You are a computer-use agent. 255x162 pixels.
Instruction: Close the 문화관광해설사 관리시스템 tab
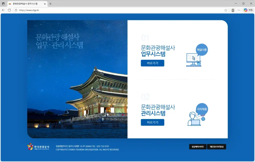tap(45, 4)
